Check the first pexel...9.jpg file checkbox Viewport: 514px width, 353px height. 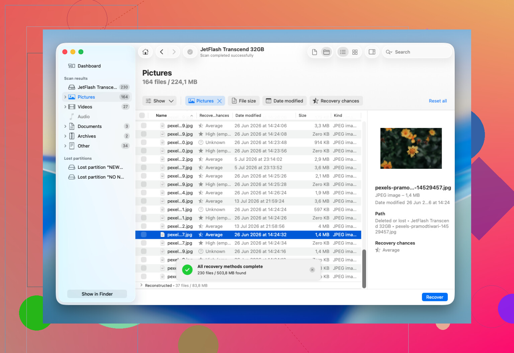(x=144, y=126)
